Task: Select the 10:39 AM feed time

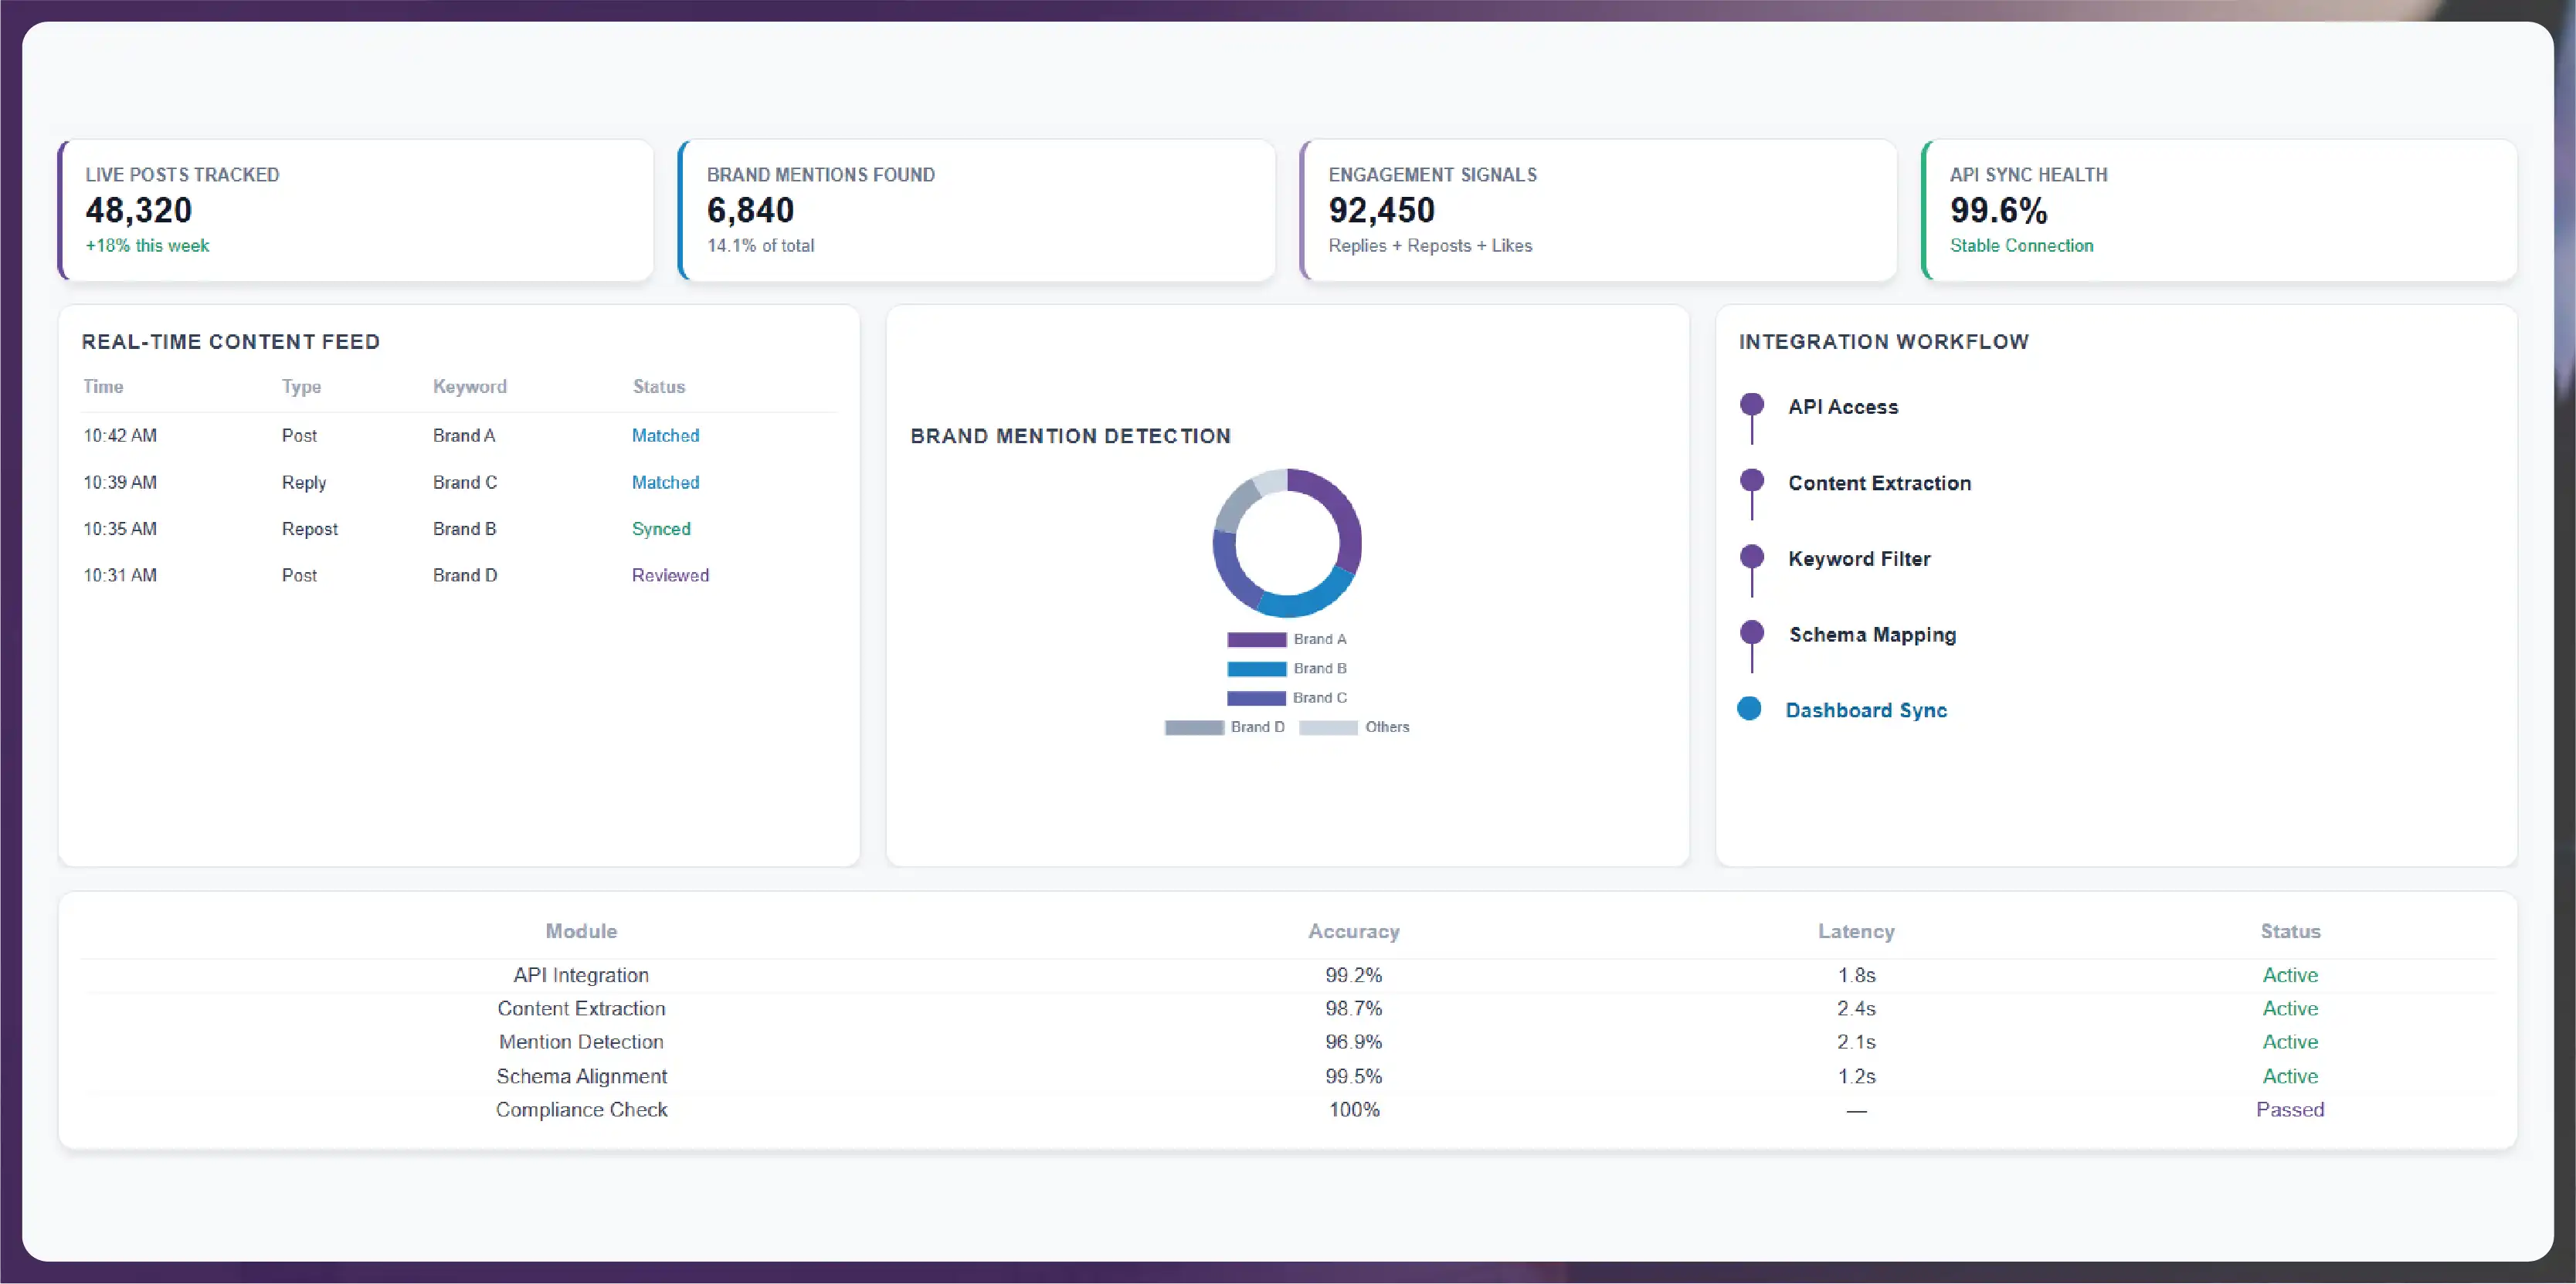Action: (120, 483)
